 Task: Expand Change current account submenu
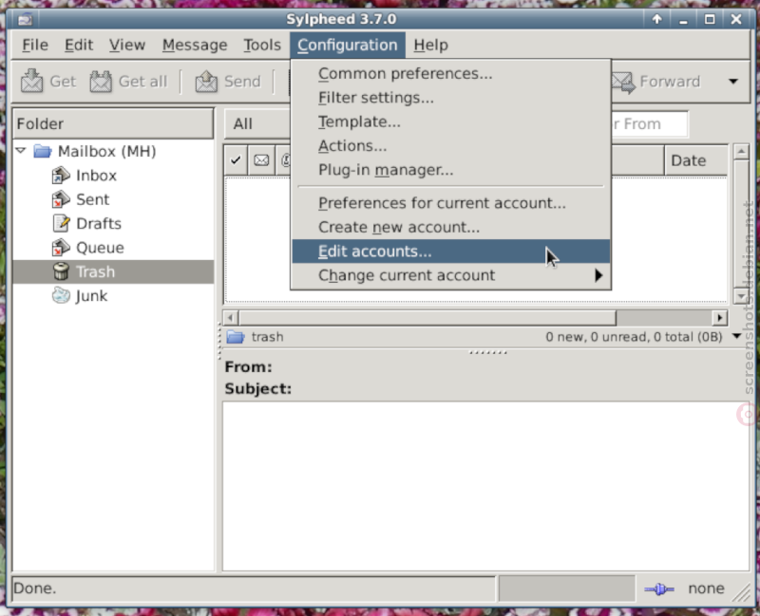(x=450, y=275)
